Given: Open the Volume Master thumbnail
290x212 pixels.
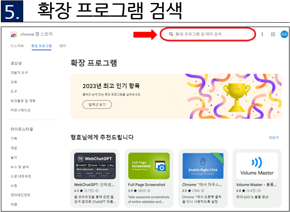Looking at the screenshot, I should [257, 166].
